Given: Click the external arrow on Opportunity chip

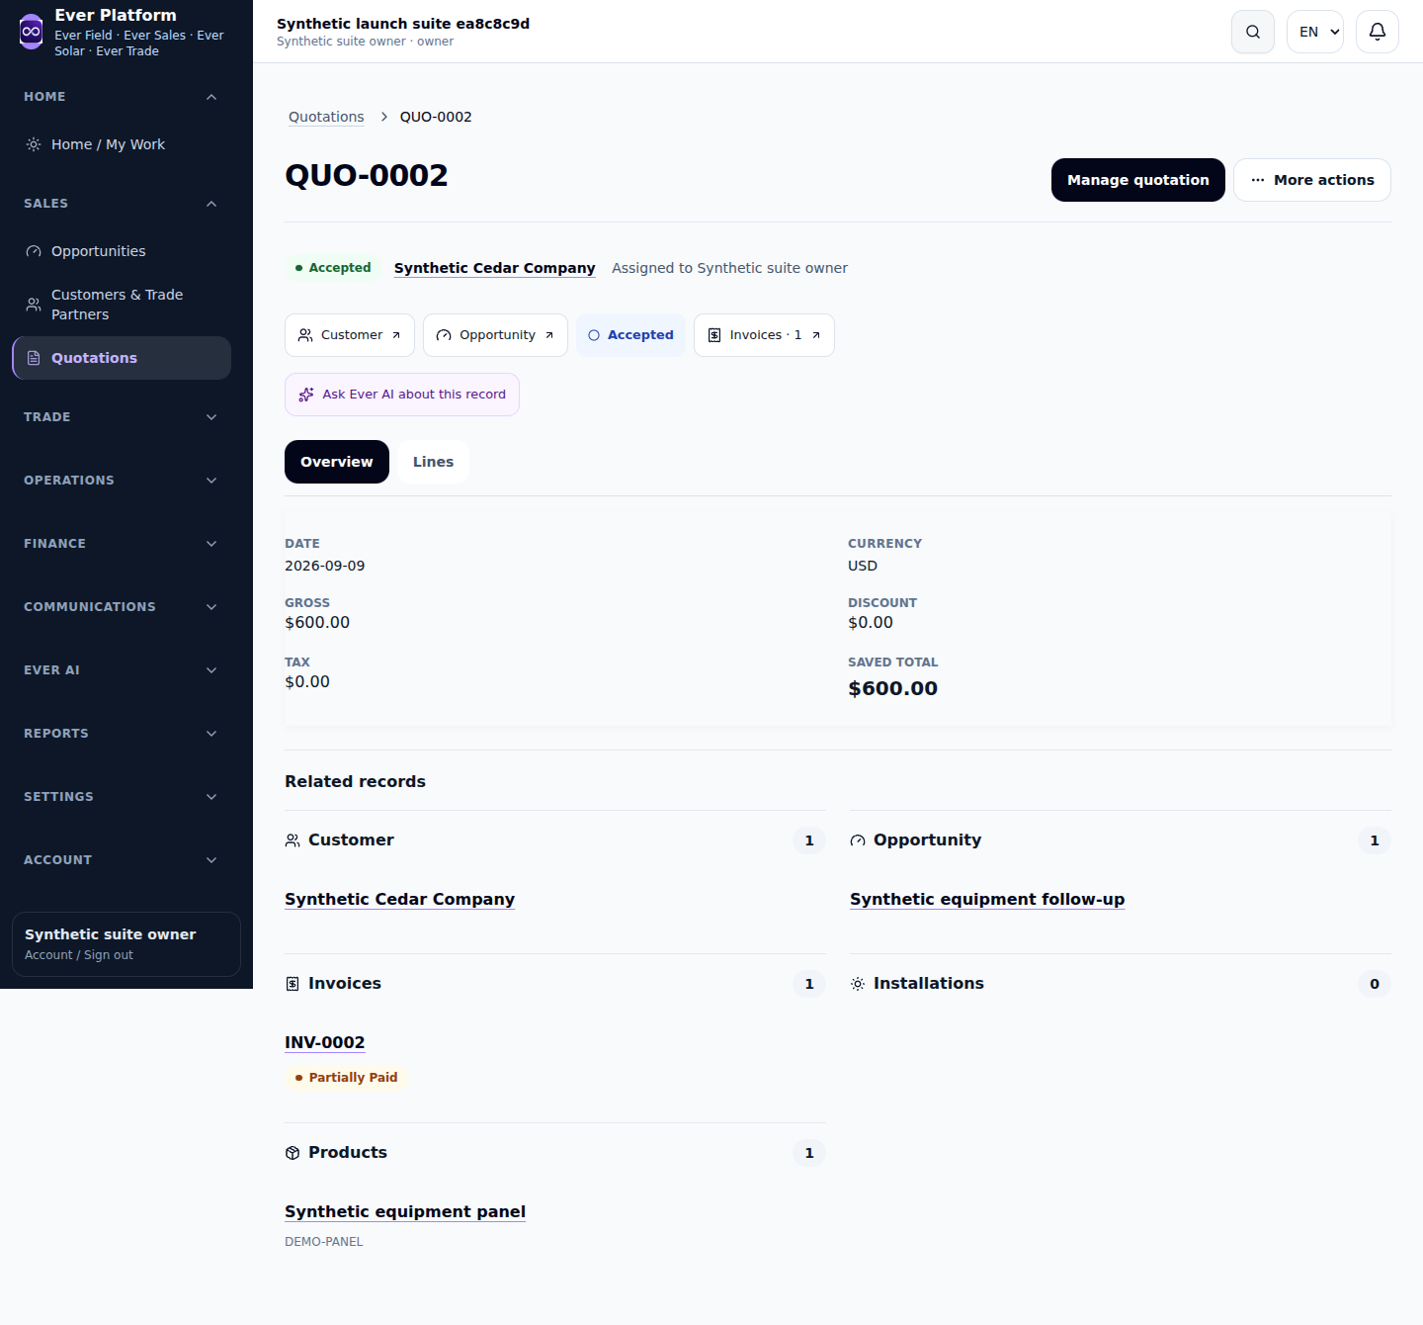Looking at the screenshot, I should coord(549,335).
